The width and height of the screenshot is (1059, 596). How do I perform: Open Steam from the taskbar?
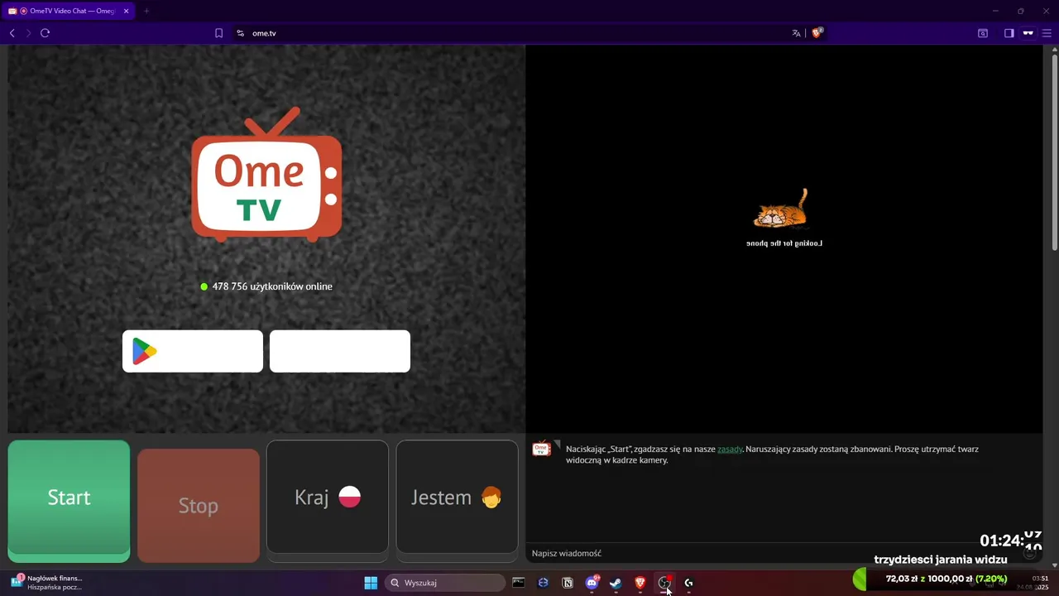click(616, 583)
